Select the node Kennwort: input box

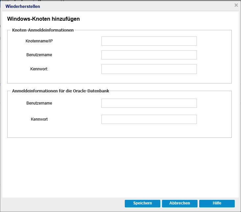pyautogui.click(x=149, y=69)
